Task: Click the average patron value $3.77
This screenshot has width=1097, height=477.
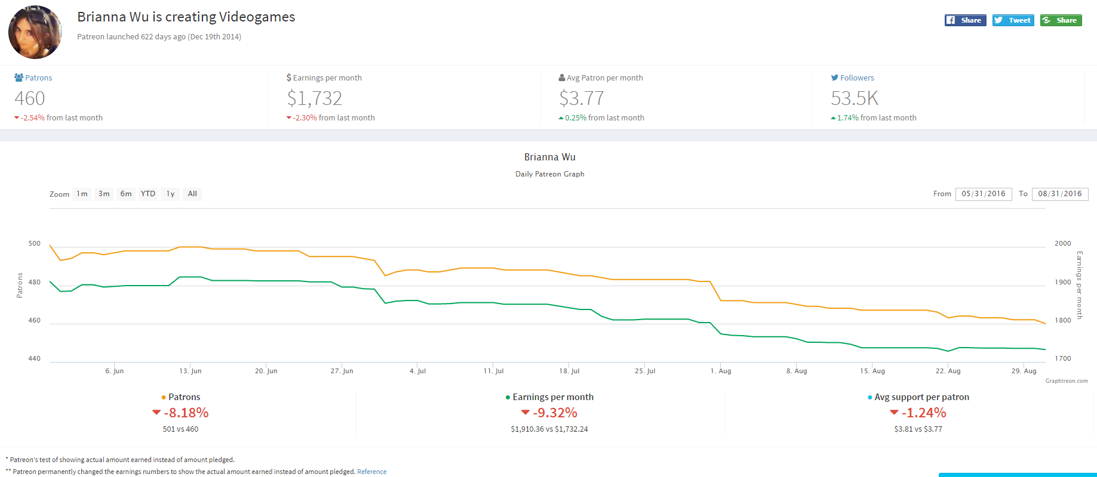Action: pos(582,98)
